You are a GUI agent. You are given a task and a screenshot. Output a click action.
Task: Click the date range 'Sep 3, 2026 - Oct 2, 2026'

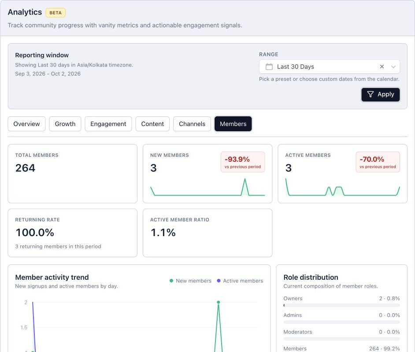48,74
